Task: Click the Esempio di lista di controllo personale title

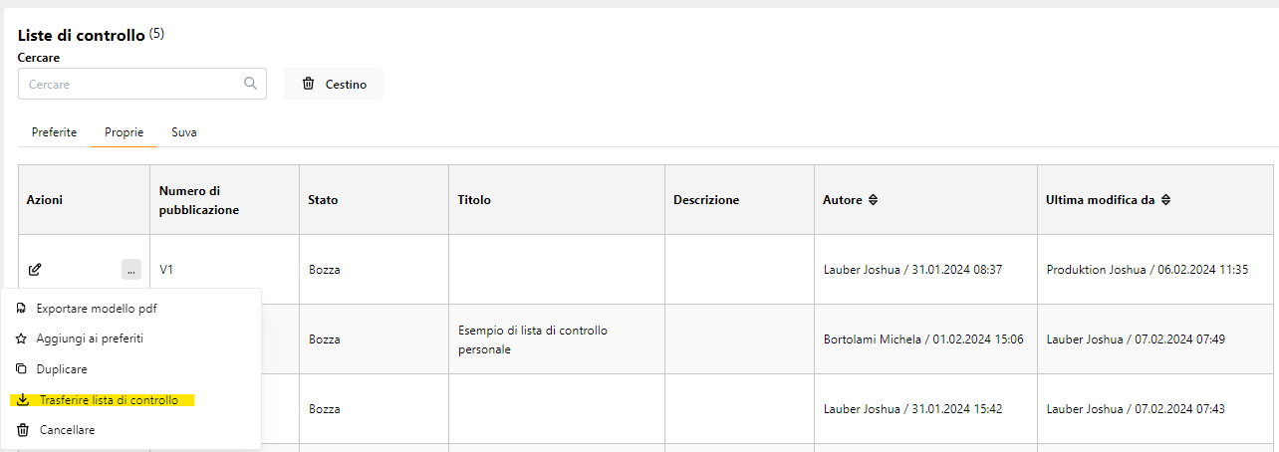Action: click(533, 339)
